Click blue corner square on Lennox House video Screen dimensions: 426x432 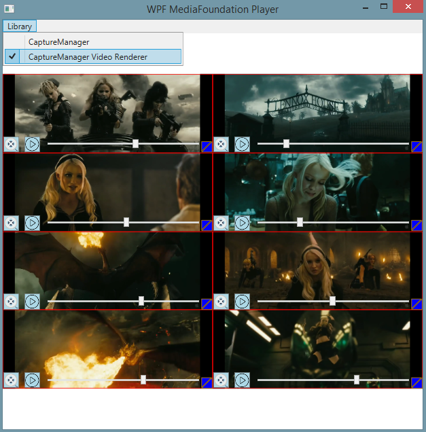(x=416, y=147)
